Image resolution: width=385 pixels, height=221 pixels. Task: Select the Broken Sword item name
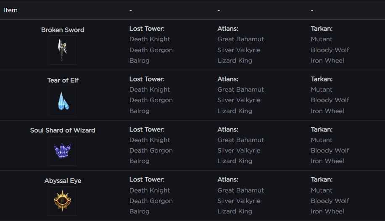pyautogui.click(x=63, y=30)
